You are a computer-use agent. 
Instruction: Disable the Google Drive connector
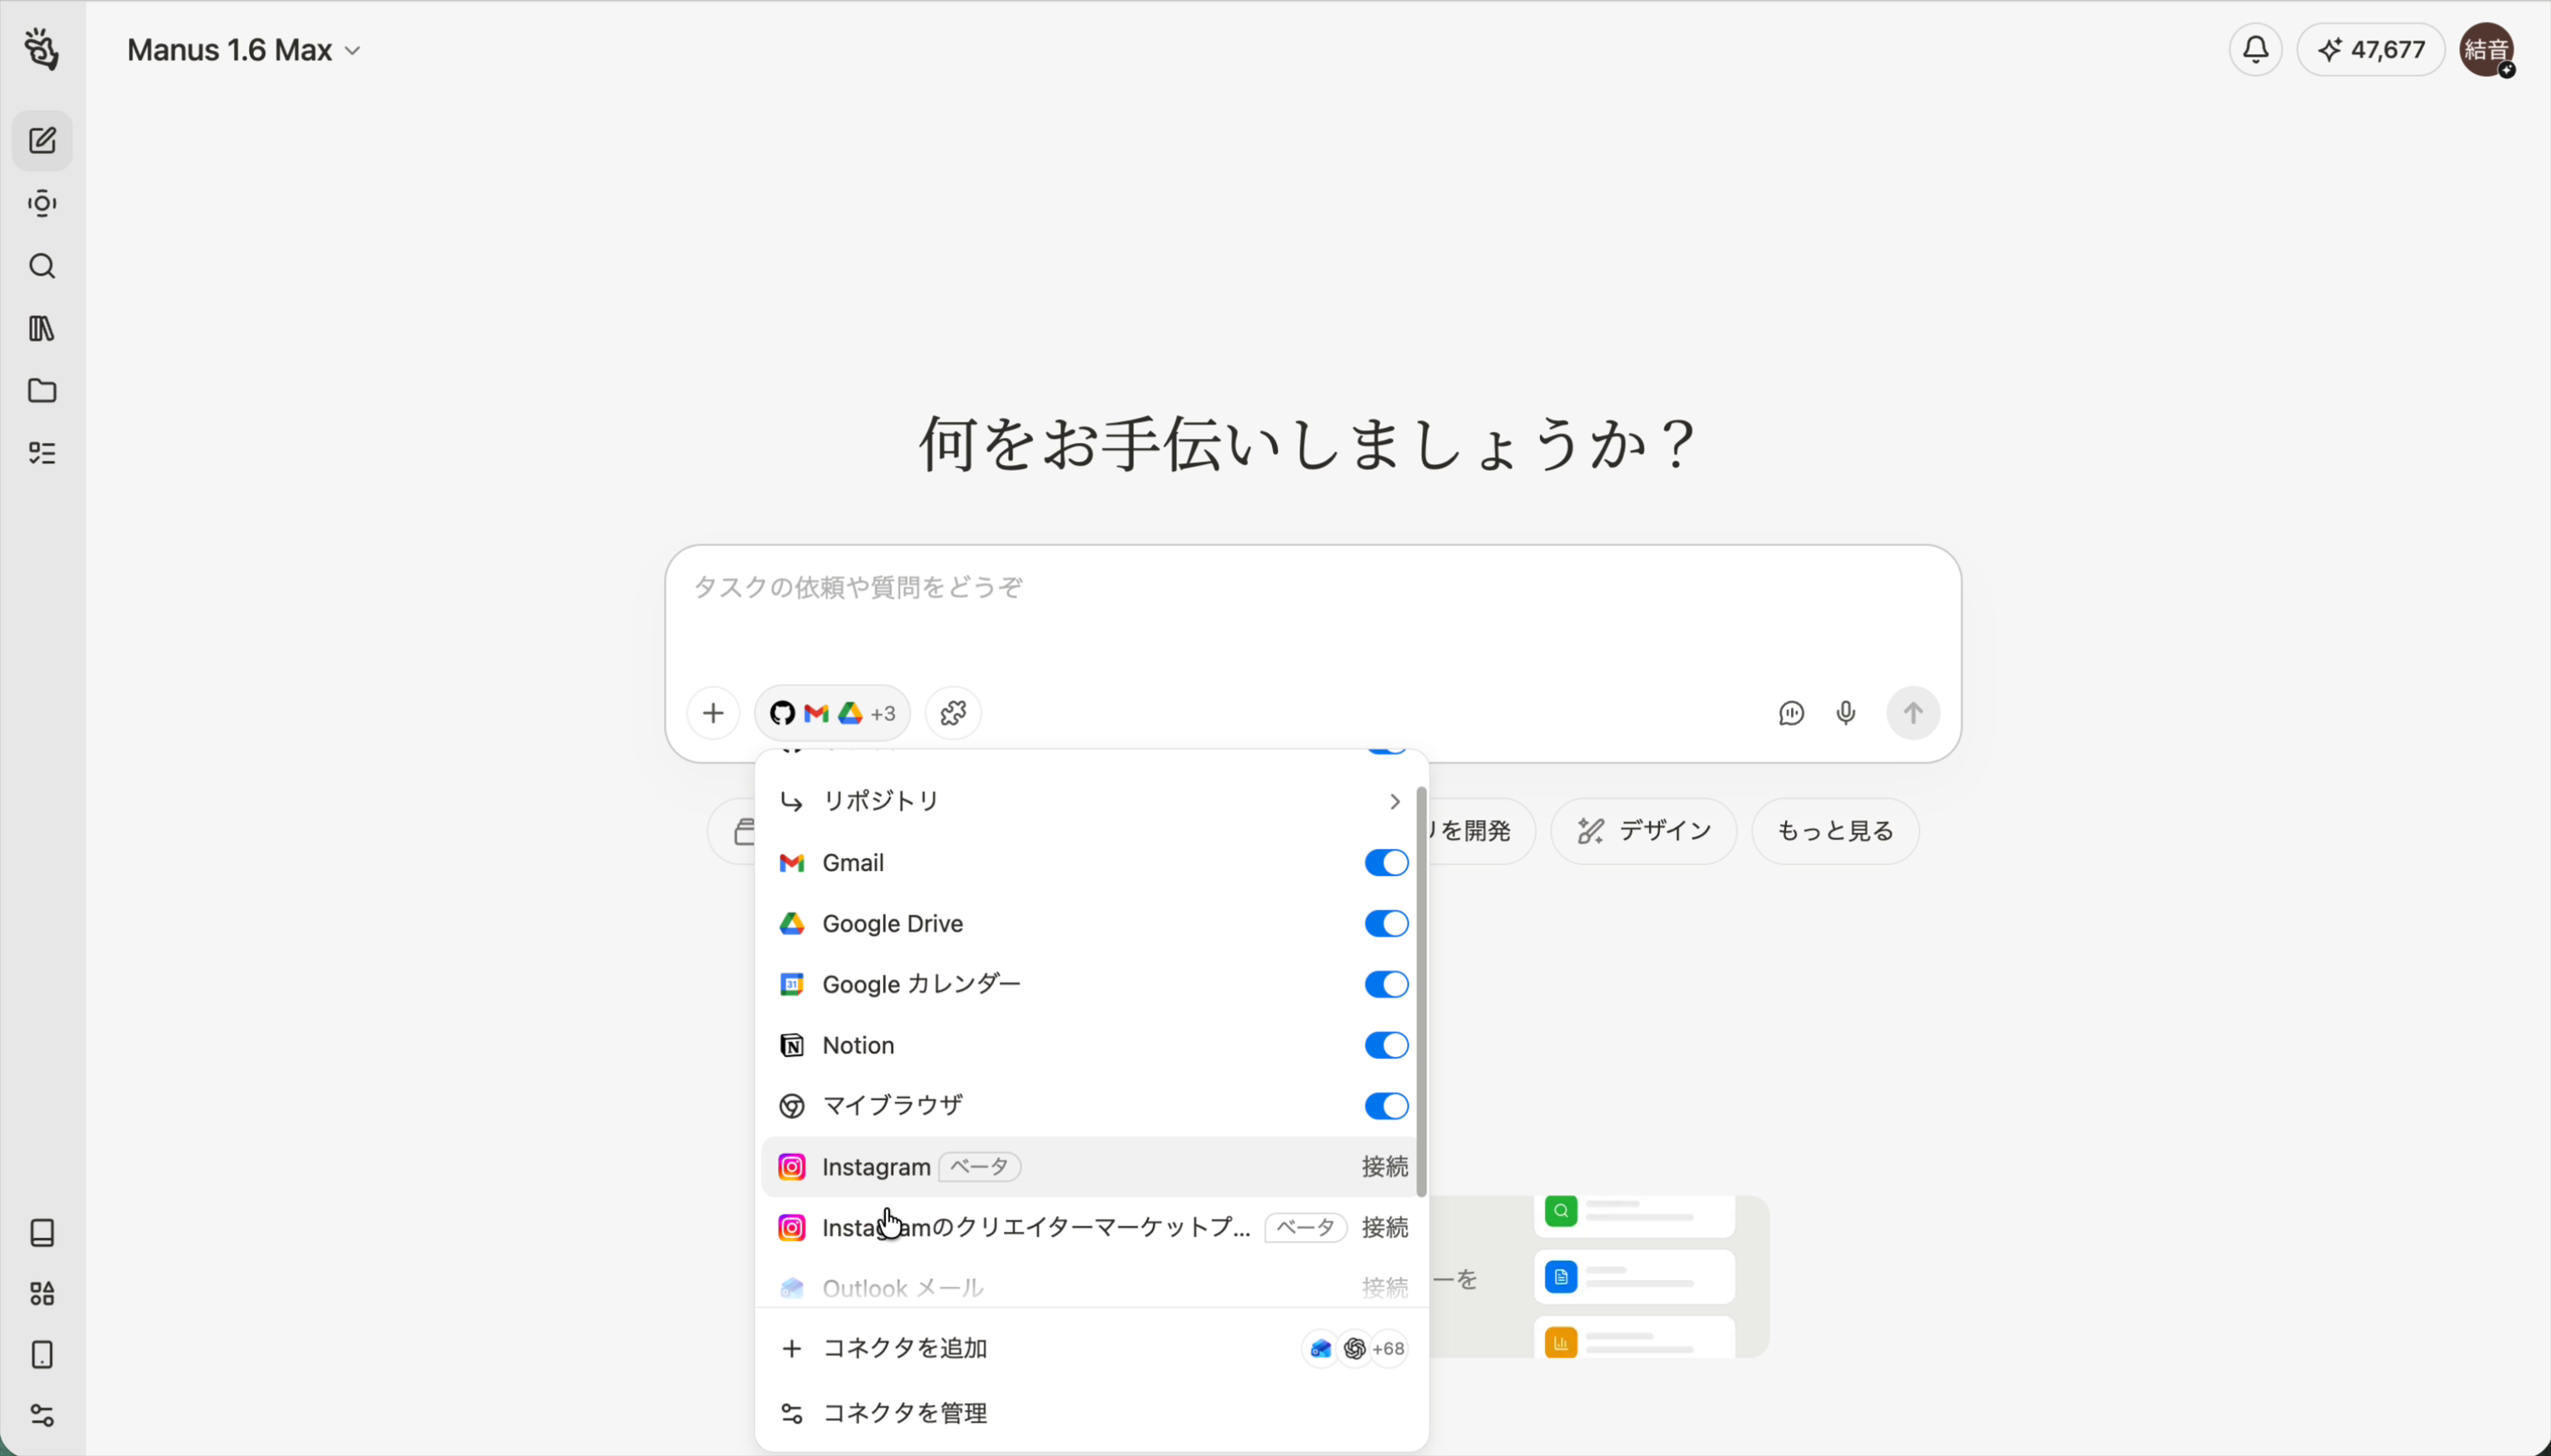pyautogui.click(x=1384, y=923)
